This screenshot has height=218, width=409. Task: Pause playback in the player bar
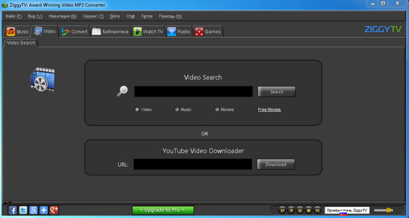[300, 210]
